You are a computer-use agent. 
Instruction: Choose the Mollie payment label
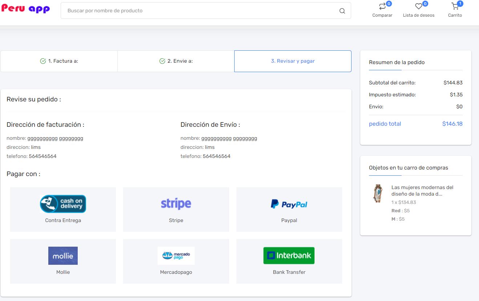point(63,272)
